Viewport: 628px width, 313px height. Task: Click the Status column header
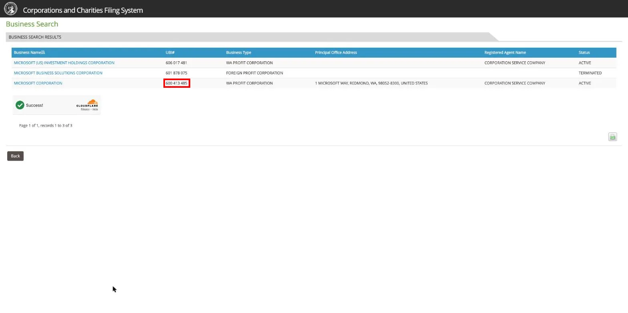(584, 53)
